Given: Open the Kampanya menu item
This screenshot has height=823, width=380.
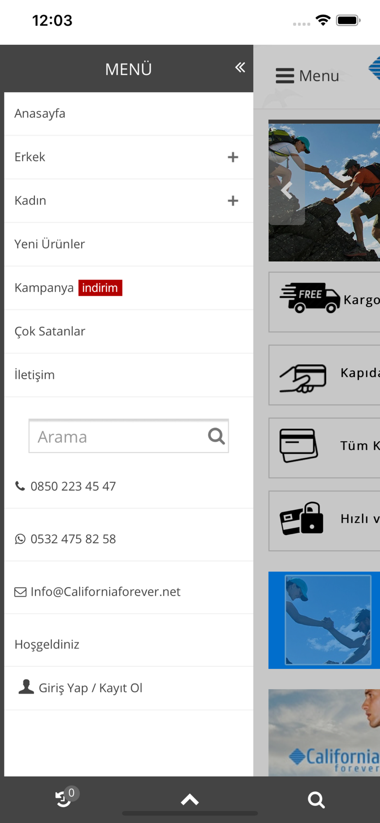Looking at the screenshot, I should 129,288.
